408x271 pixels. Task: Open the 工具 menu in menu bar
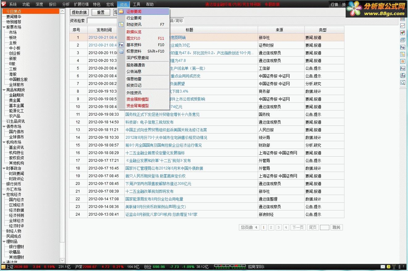136,5
